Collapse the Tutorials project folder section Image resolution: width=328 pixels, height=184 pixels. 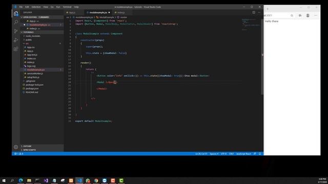(x=42, y=32)
